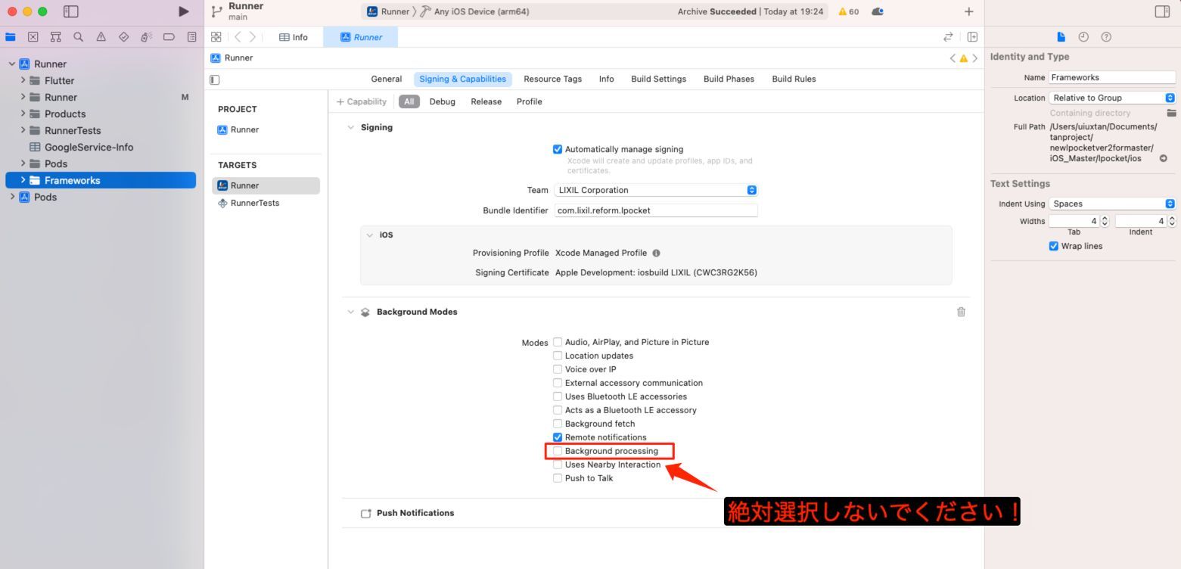Reveal the full path in Finder arrow
The image size is (1181, 569).
[x=1163, y=158]
